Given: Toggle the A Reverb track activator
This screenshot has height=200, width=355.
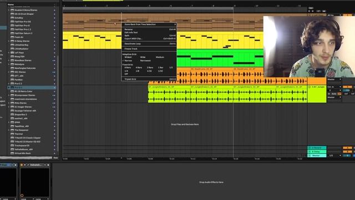Looking at the screenshot, I should click(x=347, y=148).
